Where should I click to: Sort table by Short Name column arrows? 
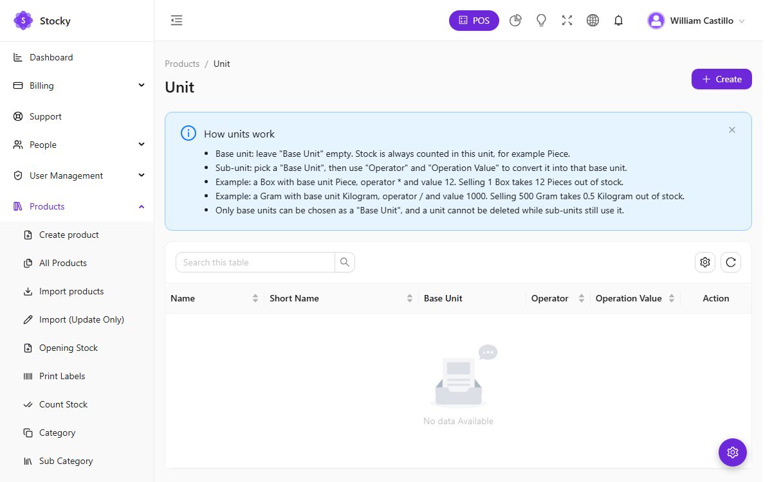pyautogui.click(x=410, y=298)
